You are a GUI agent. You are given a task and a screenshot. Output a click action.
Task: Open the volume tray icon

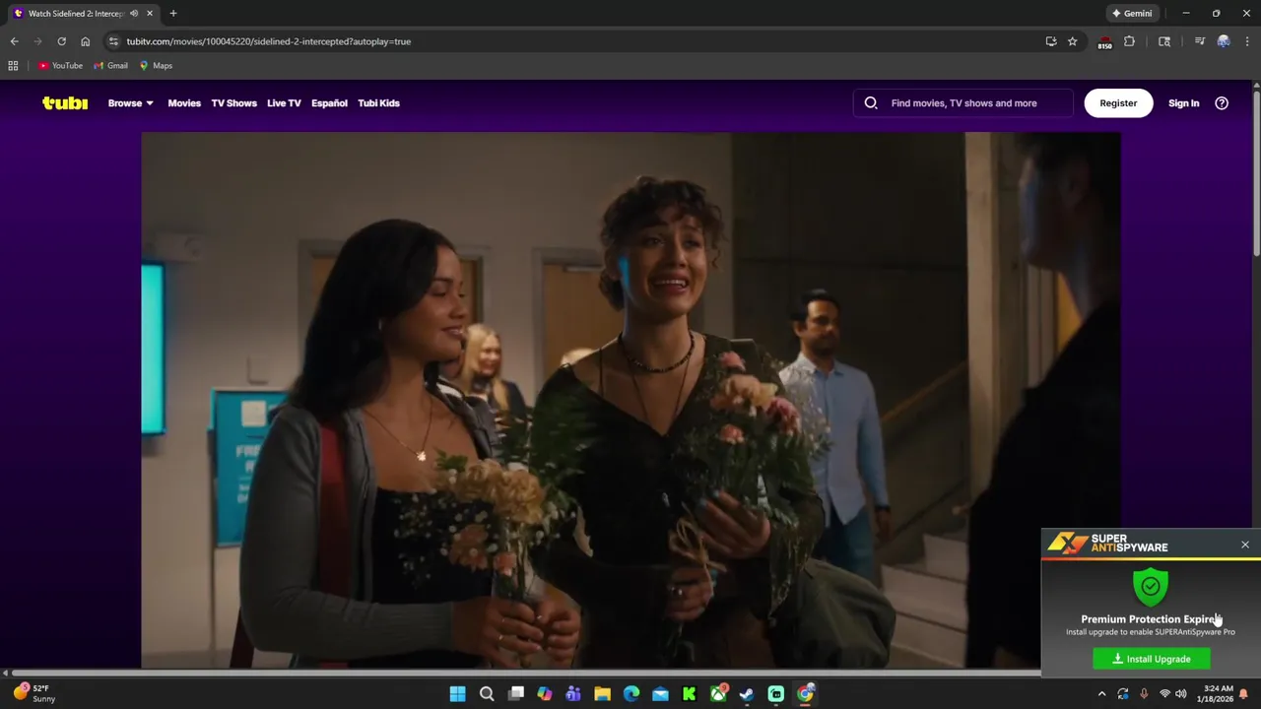(x=1181, y=694)
